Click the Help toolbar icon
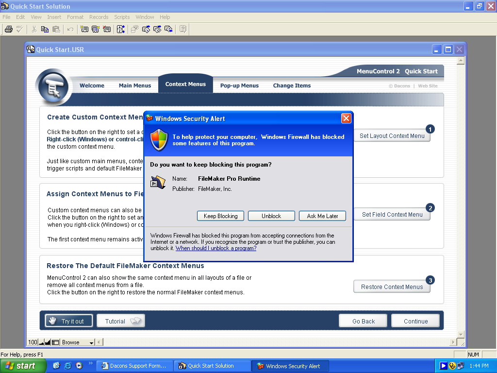497x373 pixels. click(x=183, y=29)
